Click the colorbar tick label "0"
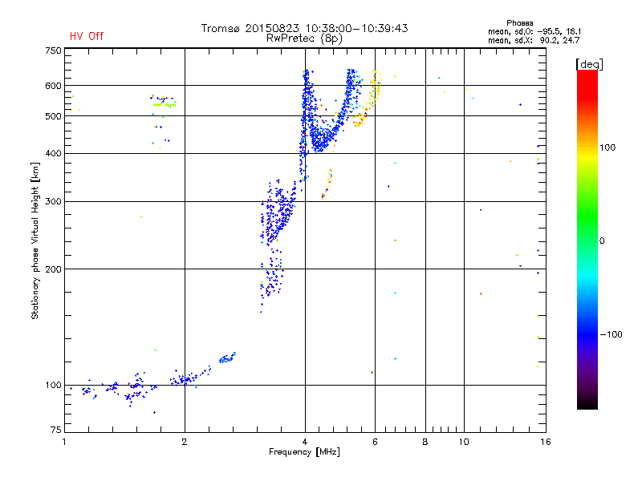 (602, 241)
